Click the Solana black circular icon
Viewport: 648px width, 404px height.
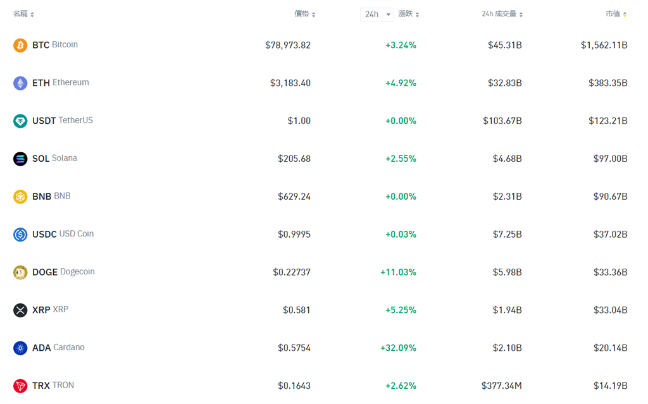[20, 159]
